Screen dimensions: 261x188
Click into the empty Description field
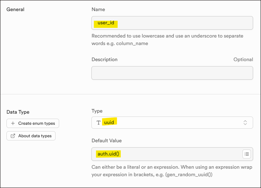click(x=172, y=73)
